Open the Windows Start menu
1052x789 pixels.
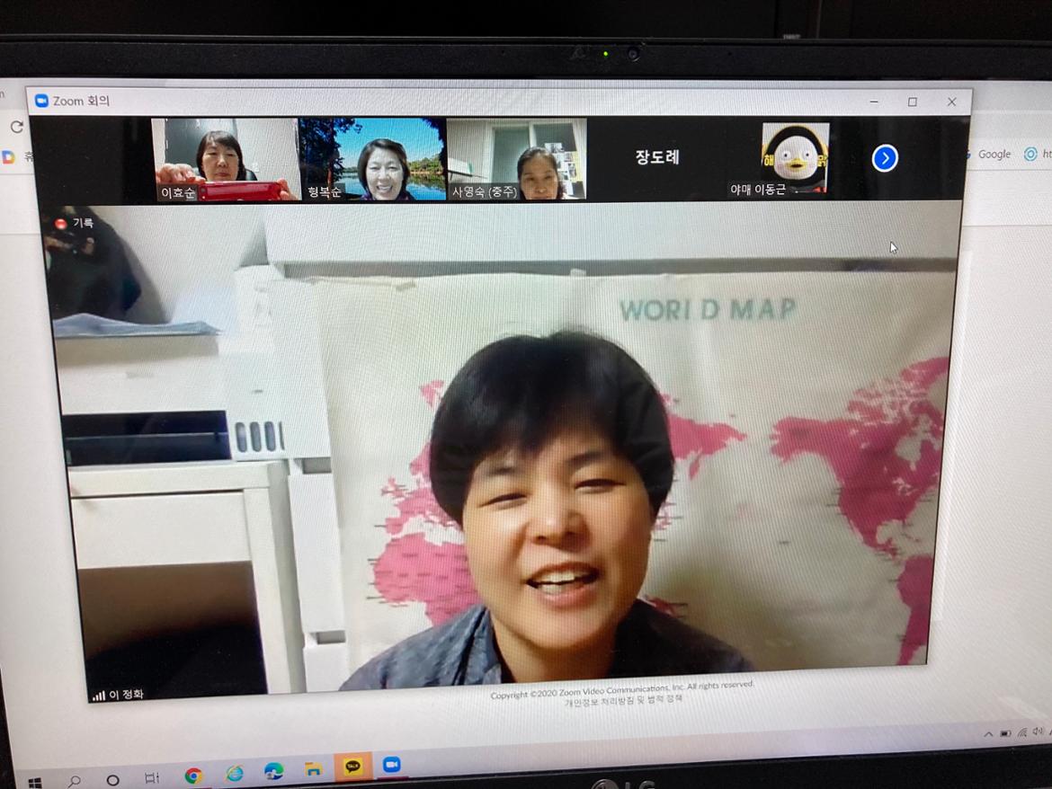click(x=34, y=783)
